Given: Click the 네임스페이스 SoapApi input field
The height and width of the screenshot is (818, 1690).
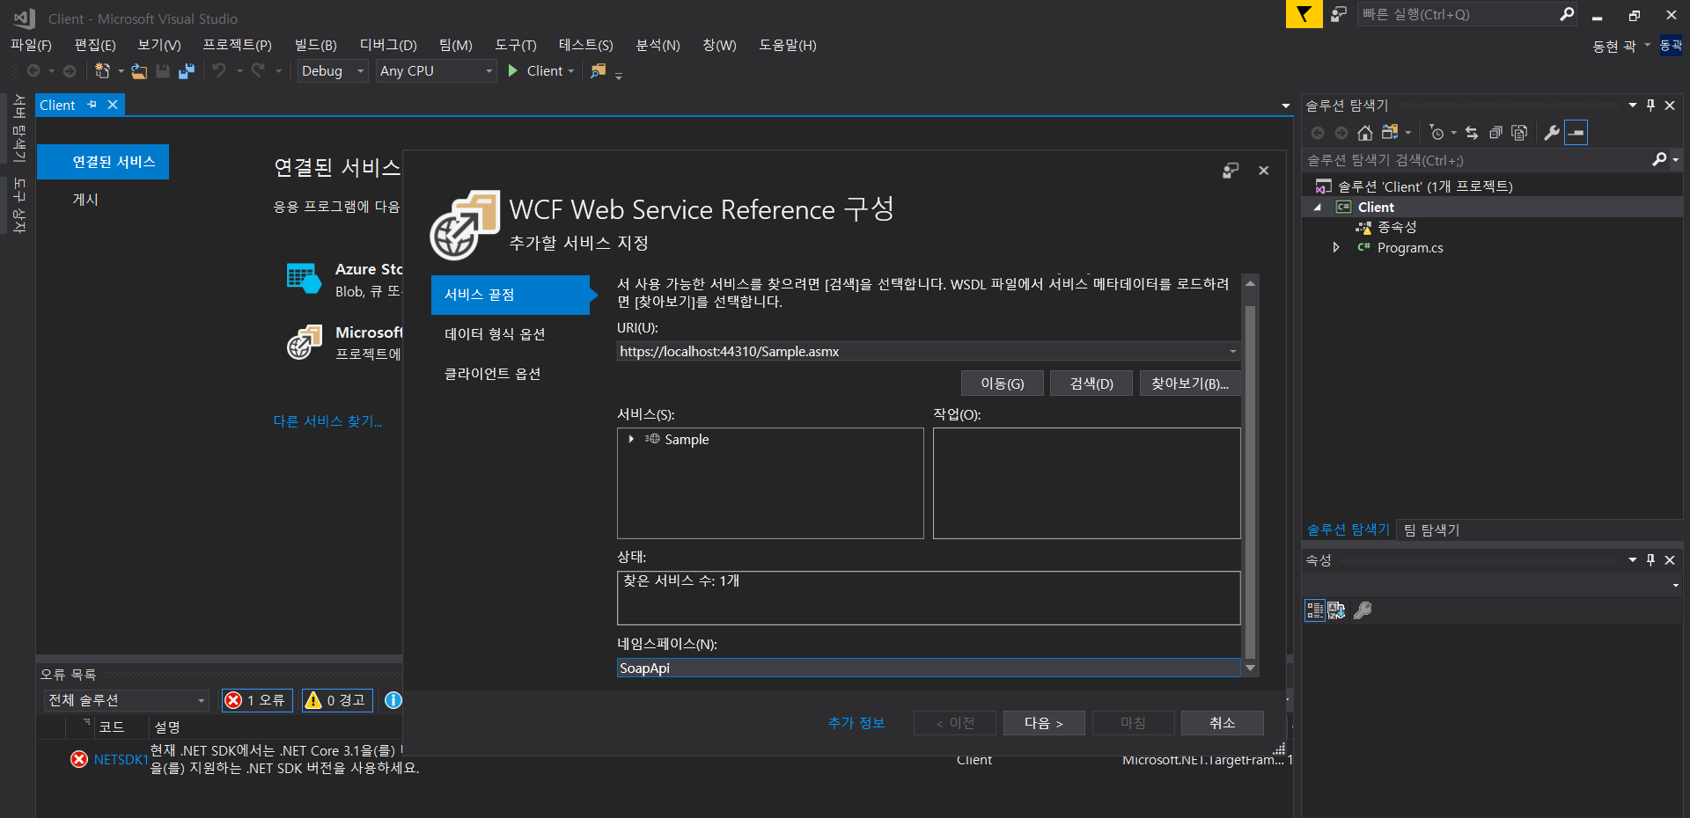Looking at the screenshot, I should pyautogui.click(x=929, y=668).
